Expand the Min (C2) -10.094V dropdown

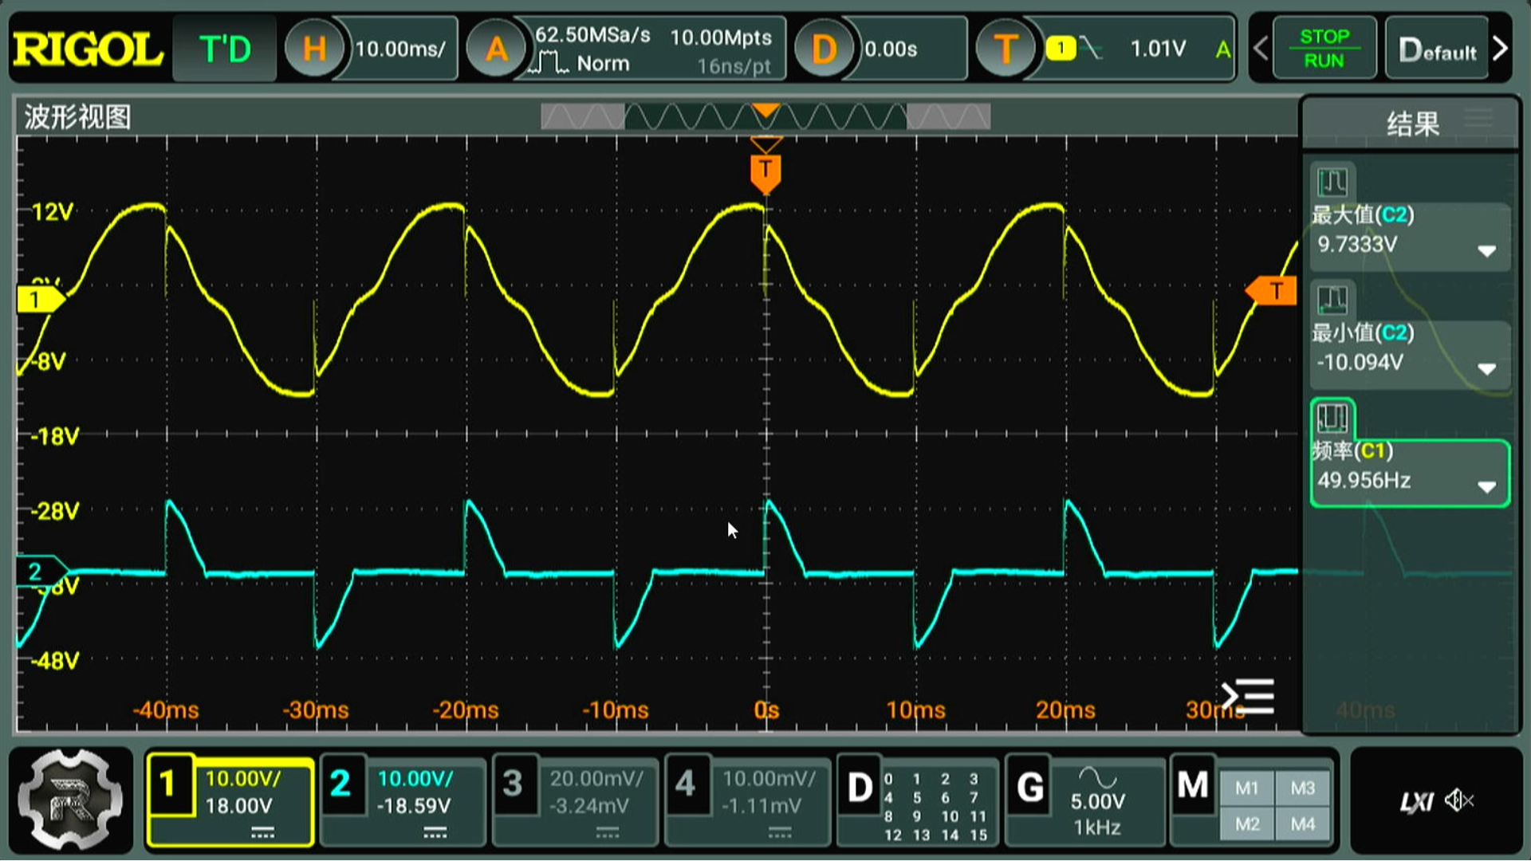(x=1486, y=369)
